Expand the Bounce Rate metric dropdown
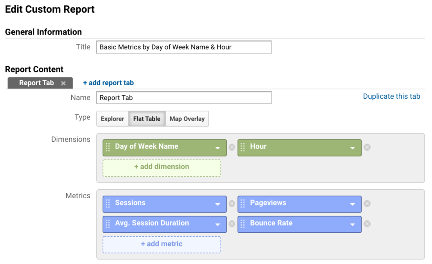Viewport: 432px width, 264px height. 353,225
